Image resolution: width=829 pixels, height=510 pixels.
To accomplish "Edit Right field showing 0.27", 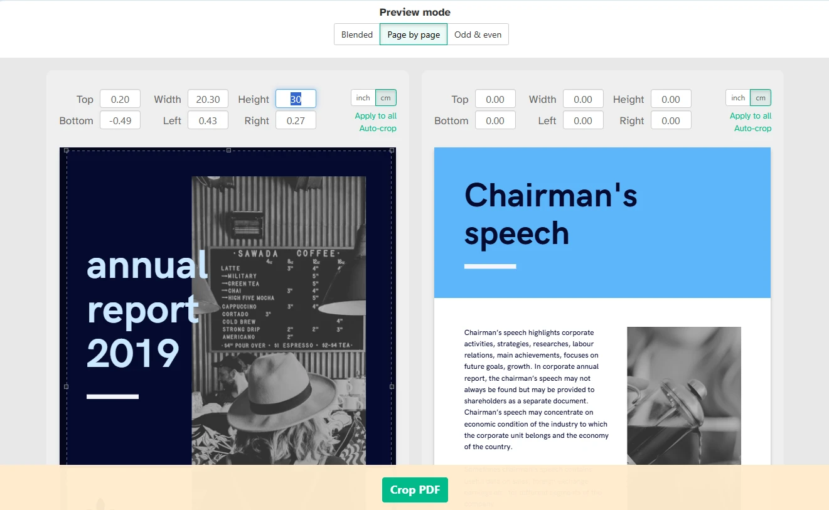I will (x=296, y=120).
